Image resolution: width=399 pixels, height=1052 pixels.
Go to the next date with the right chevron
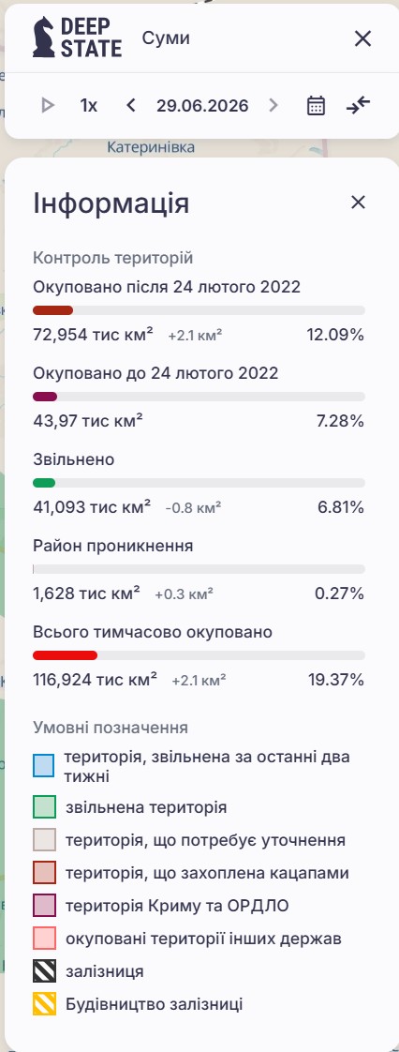tap(273, 105)
